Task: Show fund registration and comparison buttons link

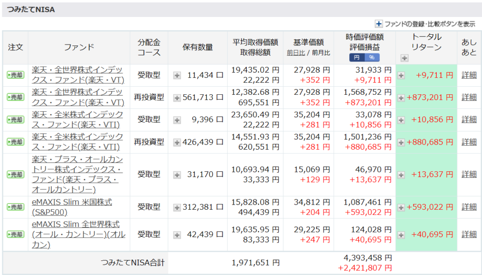Action: coord(430,24)
